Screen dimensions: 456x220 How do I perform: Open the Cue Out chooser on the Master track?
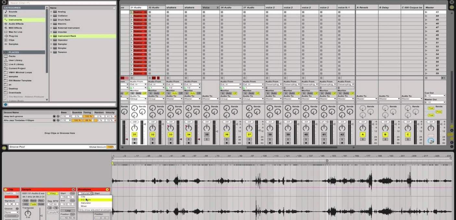coord(435,95)
